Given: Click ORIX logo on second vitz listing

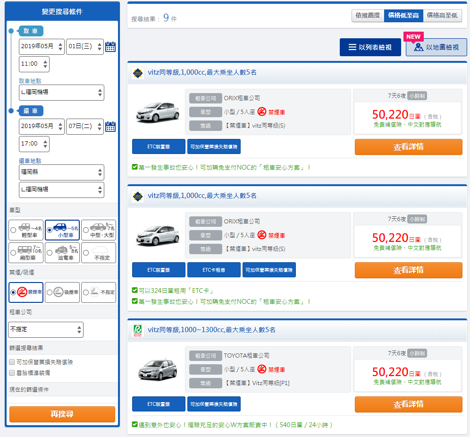Looking at the screenshot, I should 138,196.
